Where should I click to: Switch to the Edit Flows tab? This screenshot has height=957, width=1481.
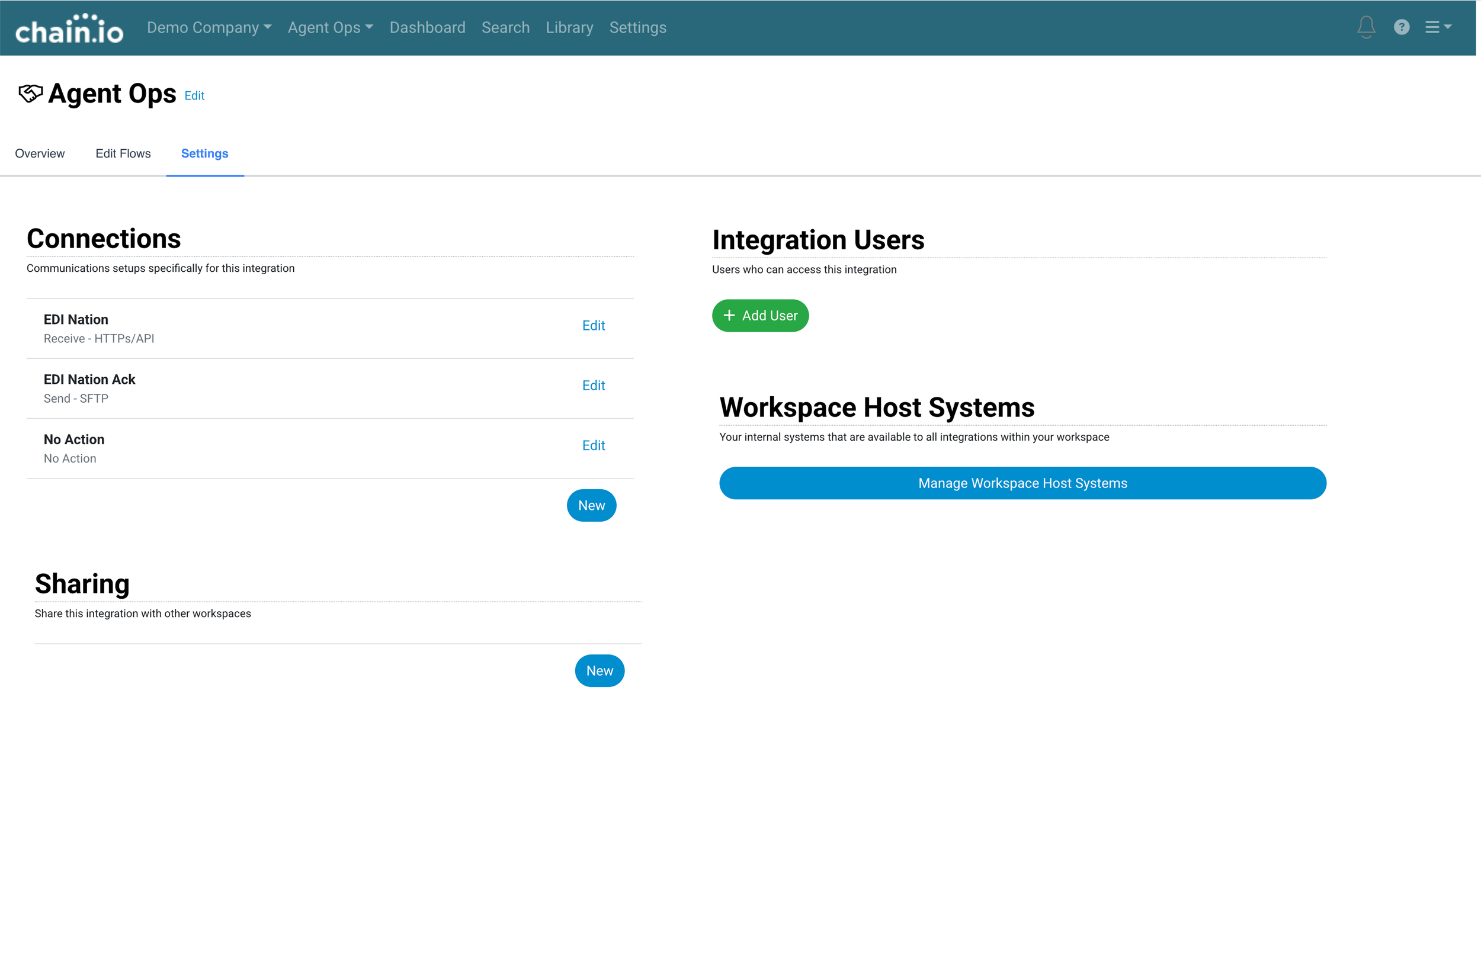123,153
